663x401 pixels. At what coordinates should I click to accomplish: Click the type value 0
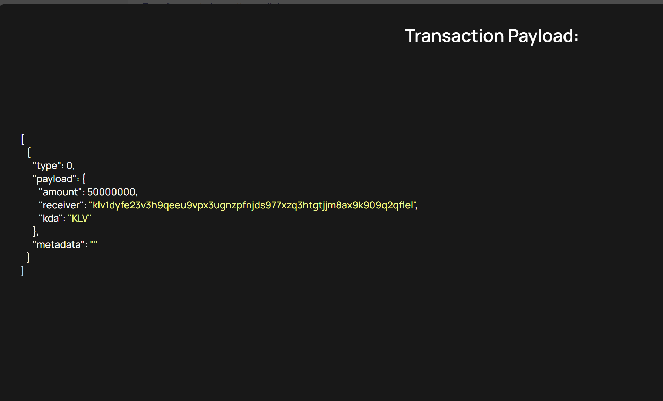tap(69, 166)
